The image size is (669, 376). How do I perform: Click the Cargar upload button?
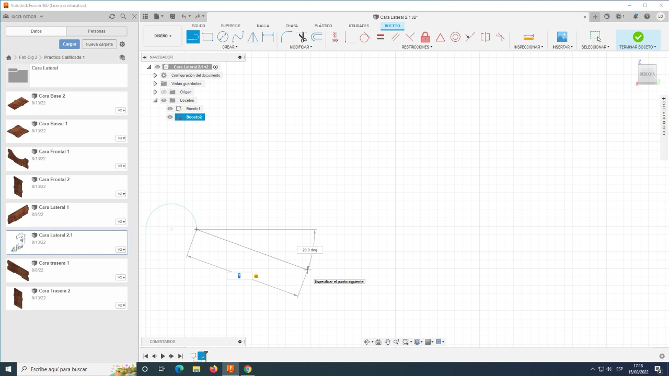click(x=70, y=44)
